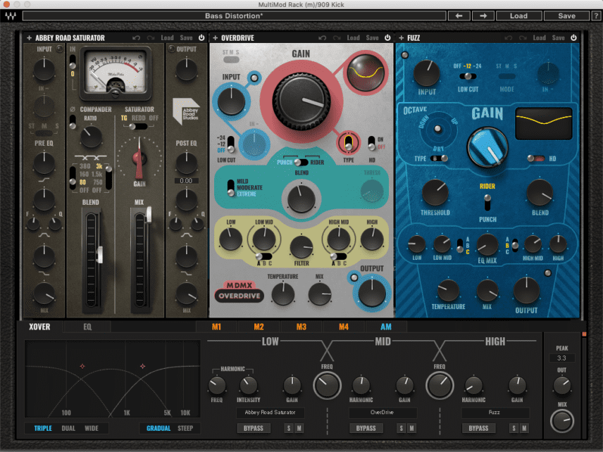
Task: Click the Overdrive main Gain knob
Action: [x=301, y=101]
